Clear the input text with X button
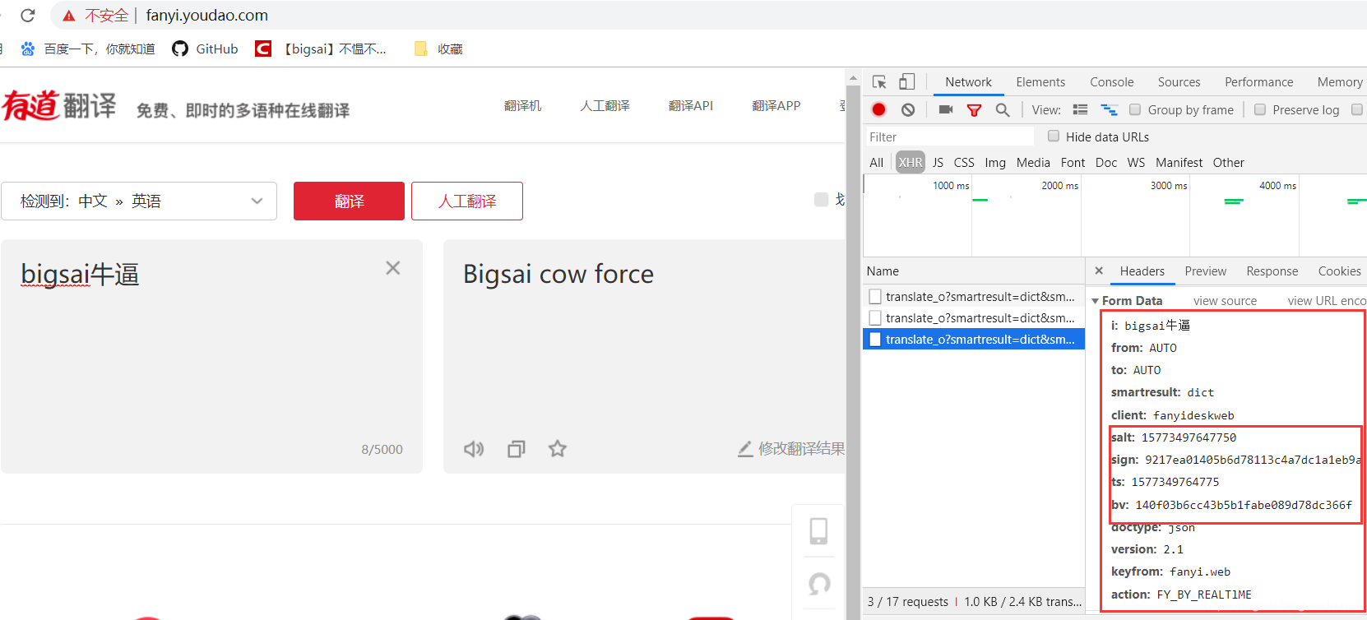This screenshot has height=620, width=1367. tap(393, 268)
